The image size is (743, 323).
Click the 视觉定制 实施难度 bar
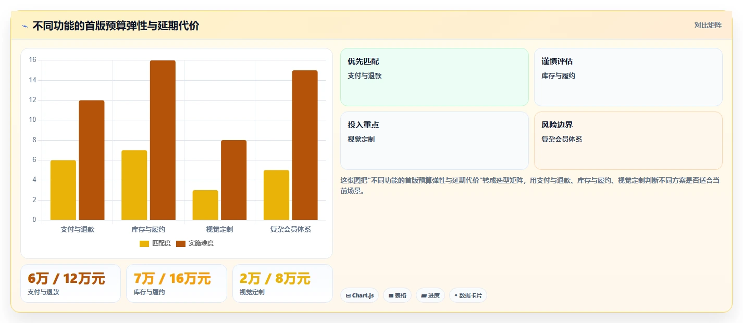coord(234,180)
